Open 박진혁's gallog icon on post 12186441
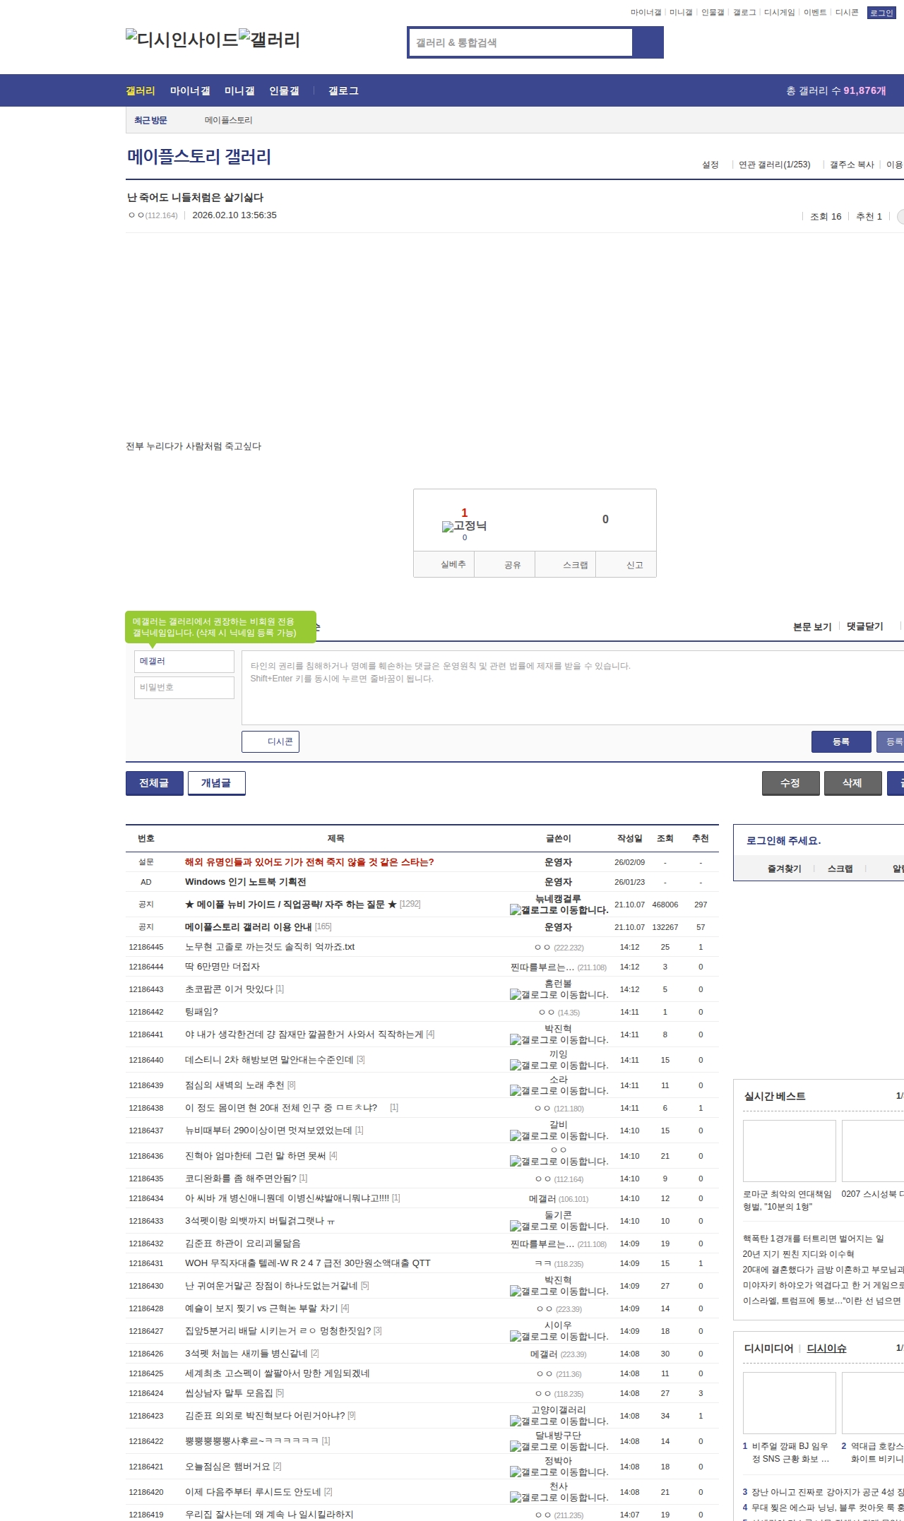 (516, 1040)
